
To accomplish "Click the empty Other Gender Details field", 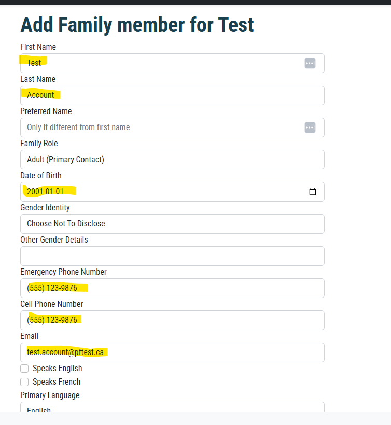I will tap(172, 256).
